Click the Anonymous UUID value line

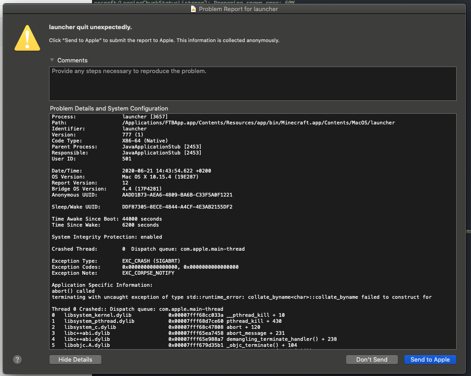[x=142, y=195]
